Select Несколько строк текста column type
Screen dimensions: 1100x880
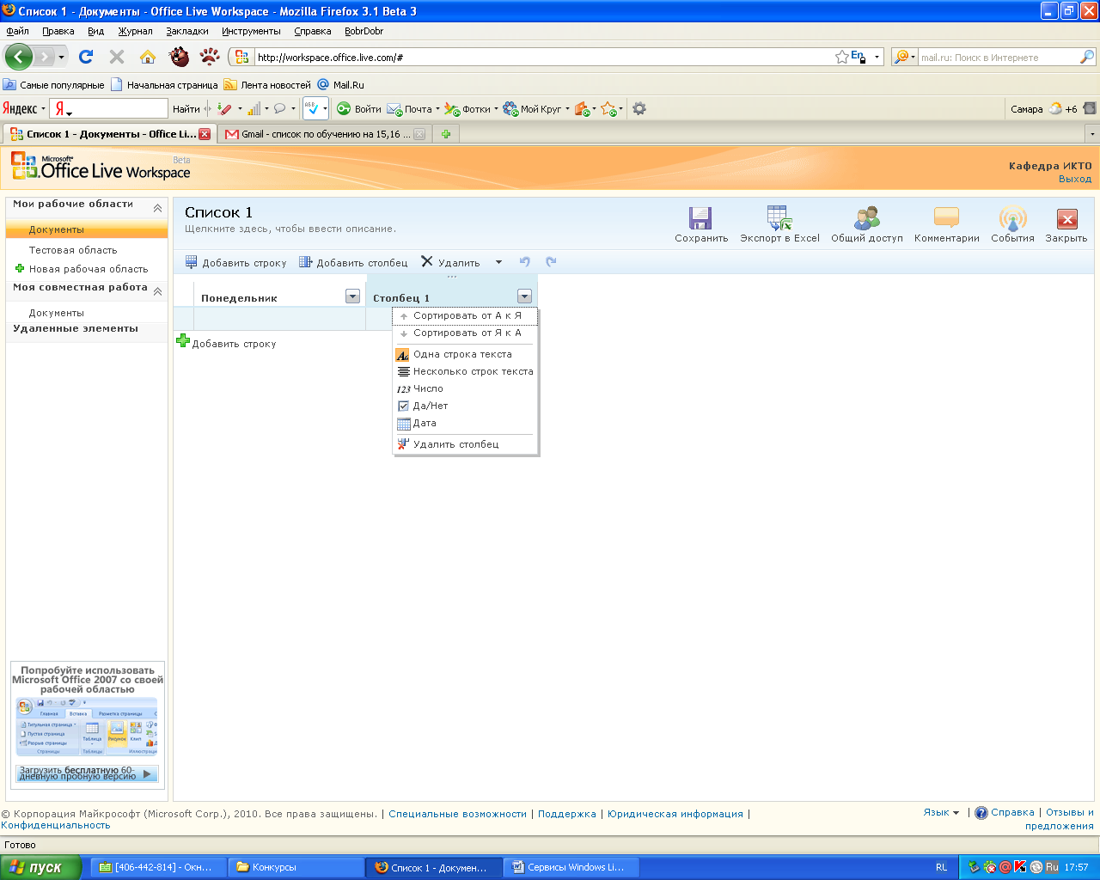[465, 371]
